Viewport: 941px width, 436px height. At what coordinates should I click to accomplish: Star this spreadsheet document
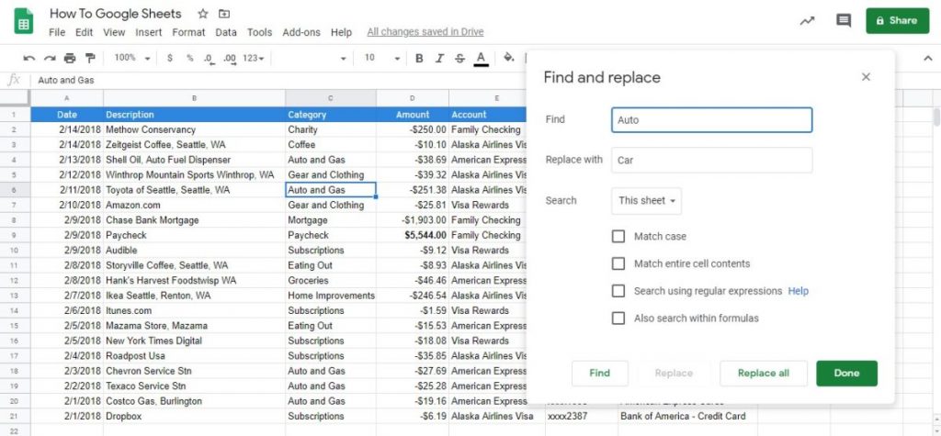202,15
